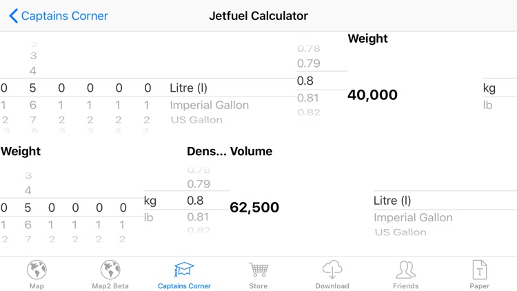The image size is (517, 291).
Task: Select Imperial Gallon in top volume picker
Action: coord(210,105)
